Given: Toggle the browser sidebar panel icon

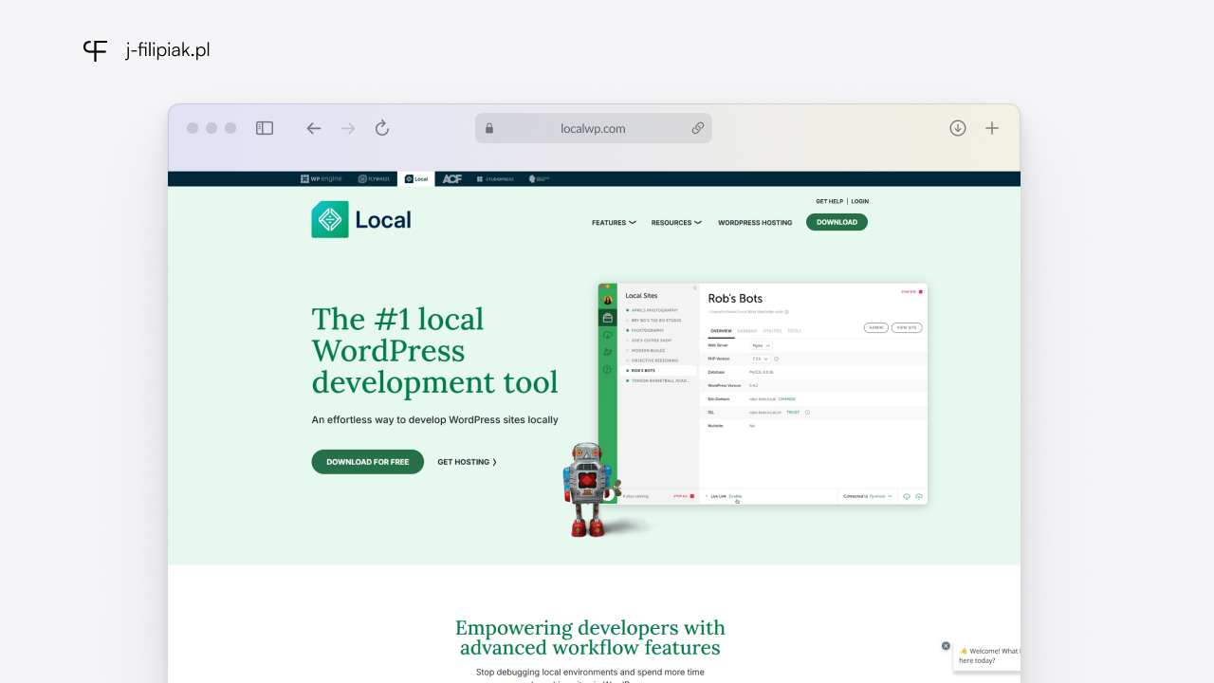Looking at the screenshot, I should pyautogui.click(x=265, y=128).
